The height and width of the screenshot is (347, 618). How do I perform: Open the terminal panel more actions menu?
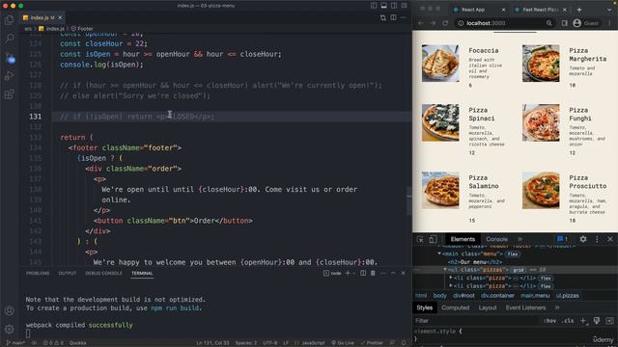click(x=383, y=273)
